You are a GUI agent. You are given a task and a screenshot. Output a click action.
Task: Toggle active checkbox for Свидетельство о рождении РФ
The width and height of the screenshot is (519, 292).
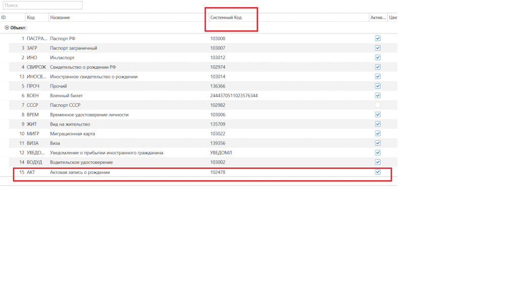coord(378,67)
